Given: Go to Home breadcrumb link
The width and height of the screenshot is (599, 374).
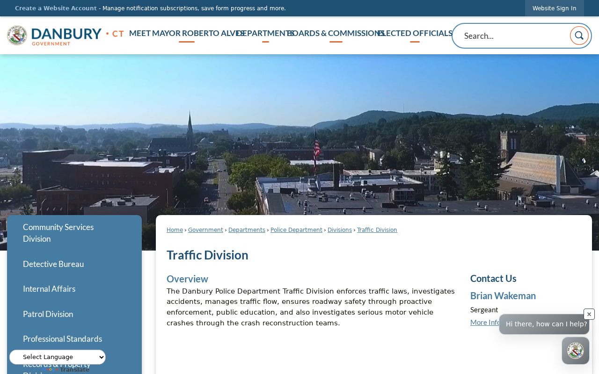Looking at the screenshot, I should click(175, 230).
